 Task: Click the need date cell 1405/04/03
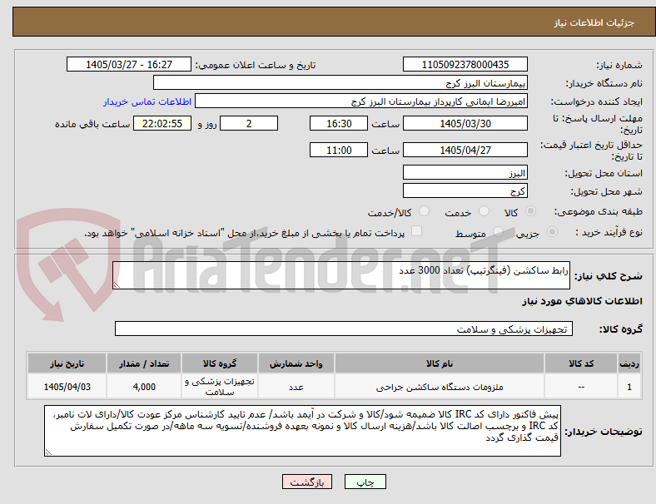[67, 387]
